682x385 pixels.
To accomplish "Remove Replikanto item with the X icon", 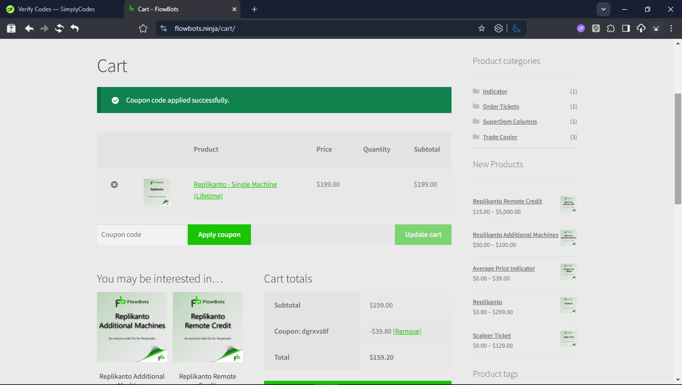I will [x=114, y=185].
